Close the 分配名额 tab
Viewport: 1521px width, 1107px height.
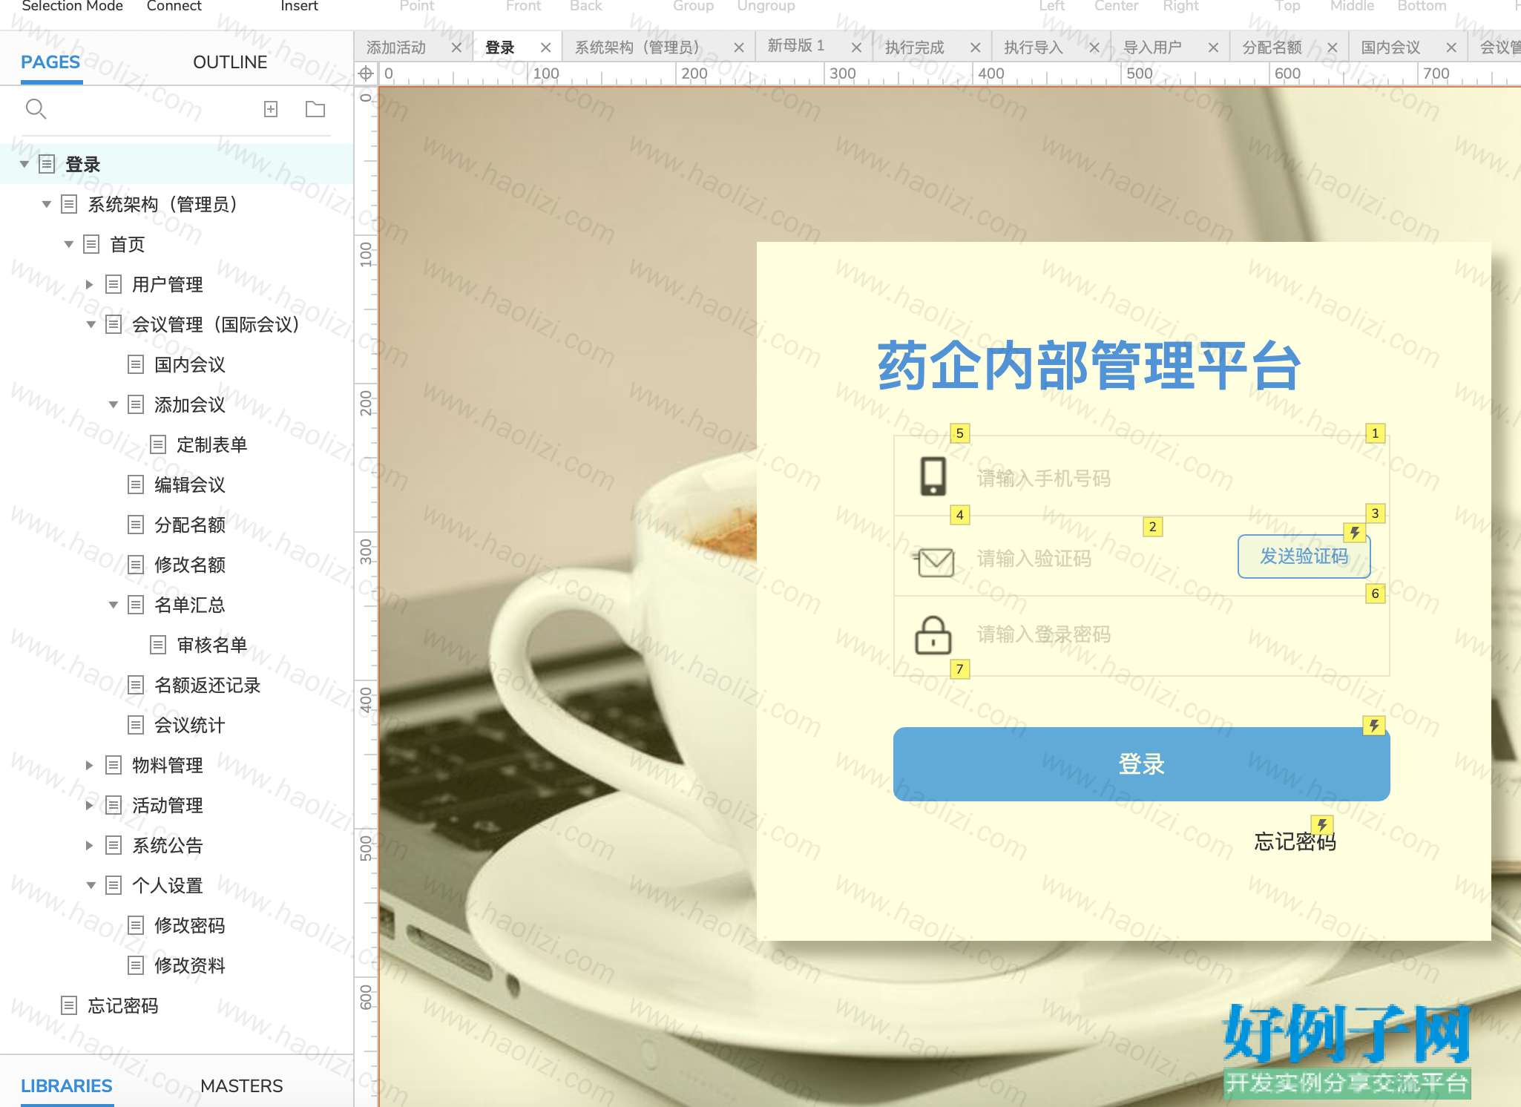coord(1332,47)
